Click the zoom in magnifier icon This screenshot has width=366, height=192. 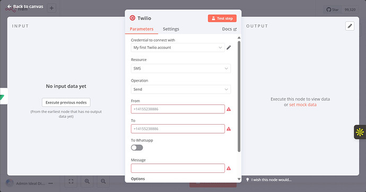point(87,181)
